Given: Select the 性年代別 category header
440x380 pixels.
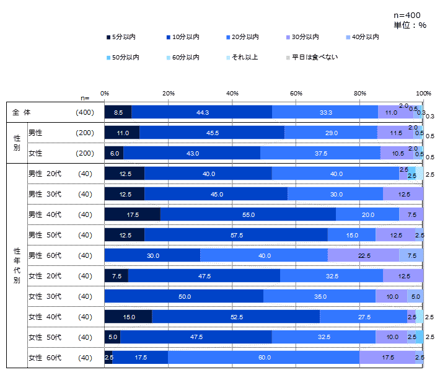Looking at the screenshot, I should pos(17,265).
